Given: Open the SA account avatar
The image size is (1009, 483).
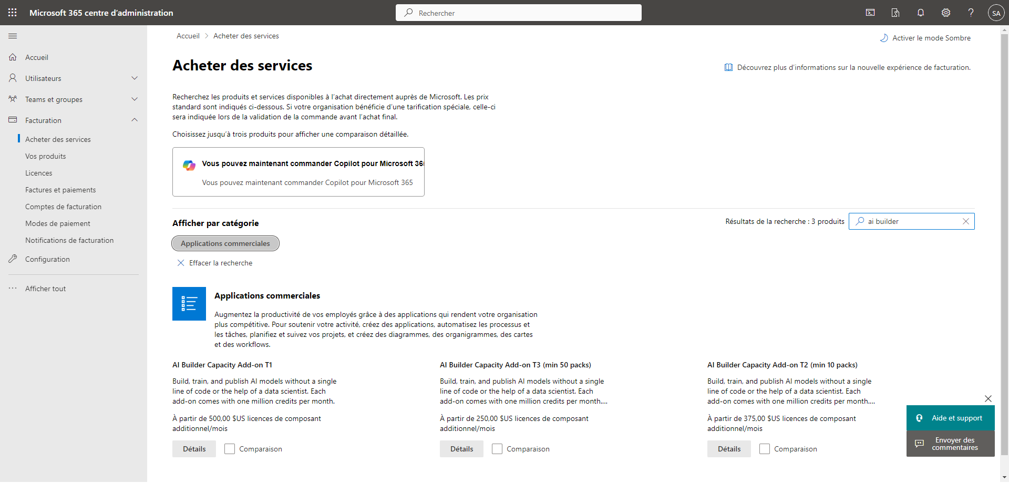Looking at the screenshot, I should [x=996, y=13].
